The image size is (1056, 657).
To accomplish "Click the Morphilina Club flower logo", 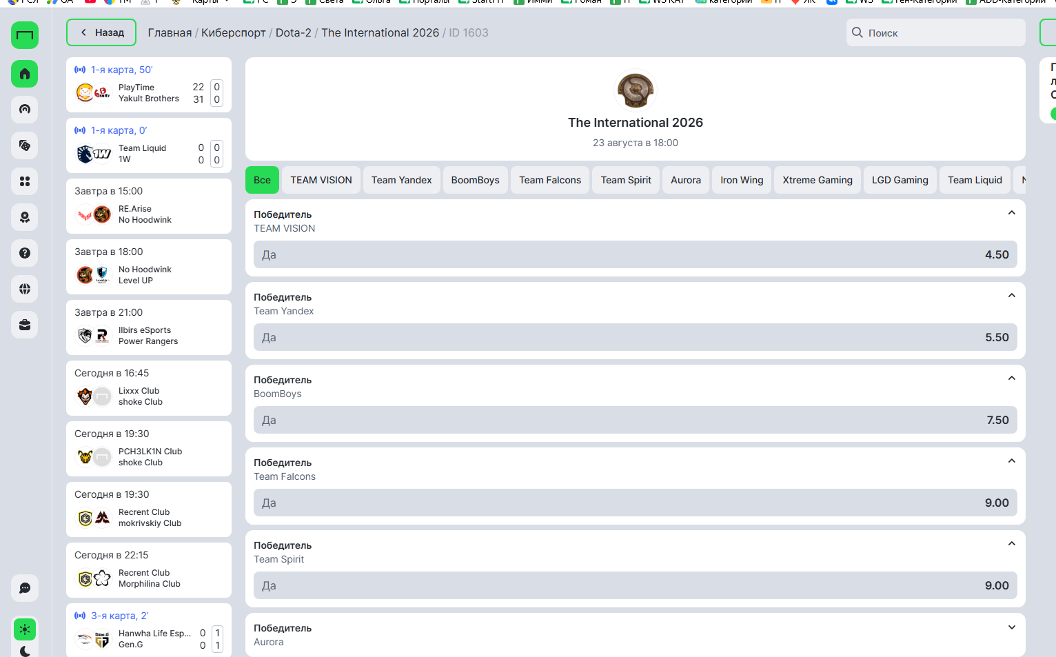I will coord(102,578).
